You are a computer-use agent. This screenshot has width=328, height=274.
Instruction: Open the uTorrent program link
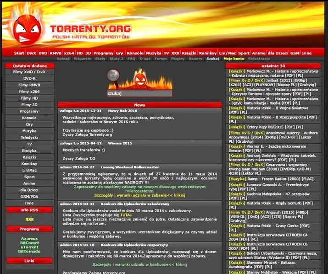tap(29, 247)
